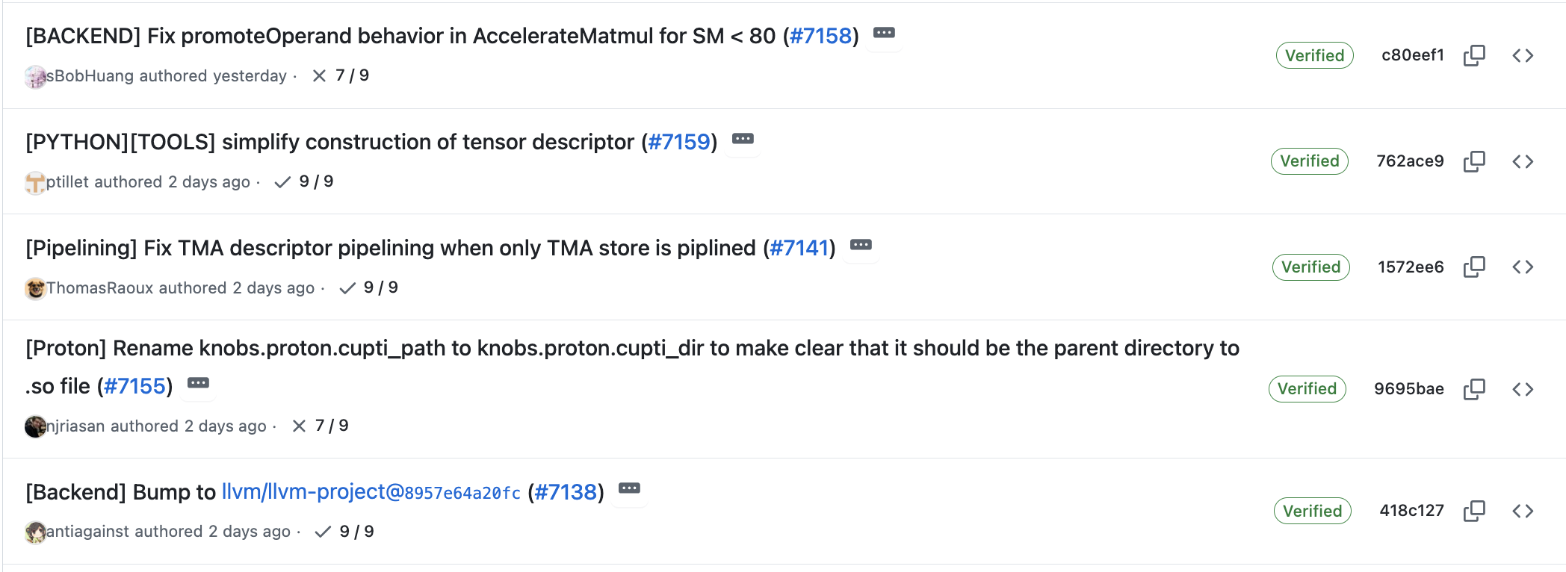Expand description of TMA pipelining commit
This screenshot has height=572, width=1566.
(x=861, y=245)
